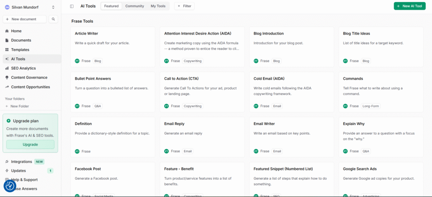Open the Email Reply tool
Screen dimensions: 432x197
point(202,137)
